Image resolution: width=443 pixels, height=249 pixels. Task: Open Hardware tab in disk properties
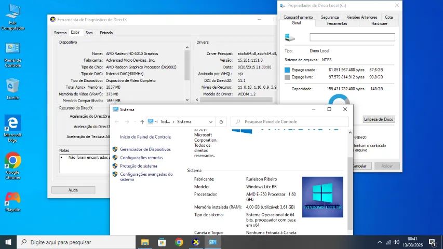379,23
